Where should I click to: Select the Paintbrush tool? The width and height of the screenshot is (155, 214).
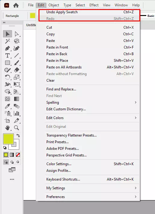(17, 63)
